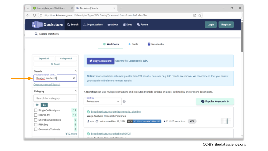Open the grid icon in address bar

tap(195, 15)
